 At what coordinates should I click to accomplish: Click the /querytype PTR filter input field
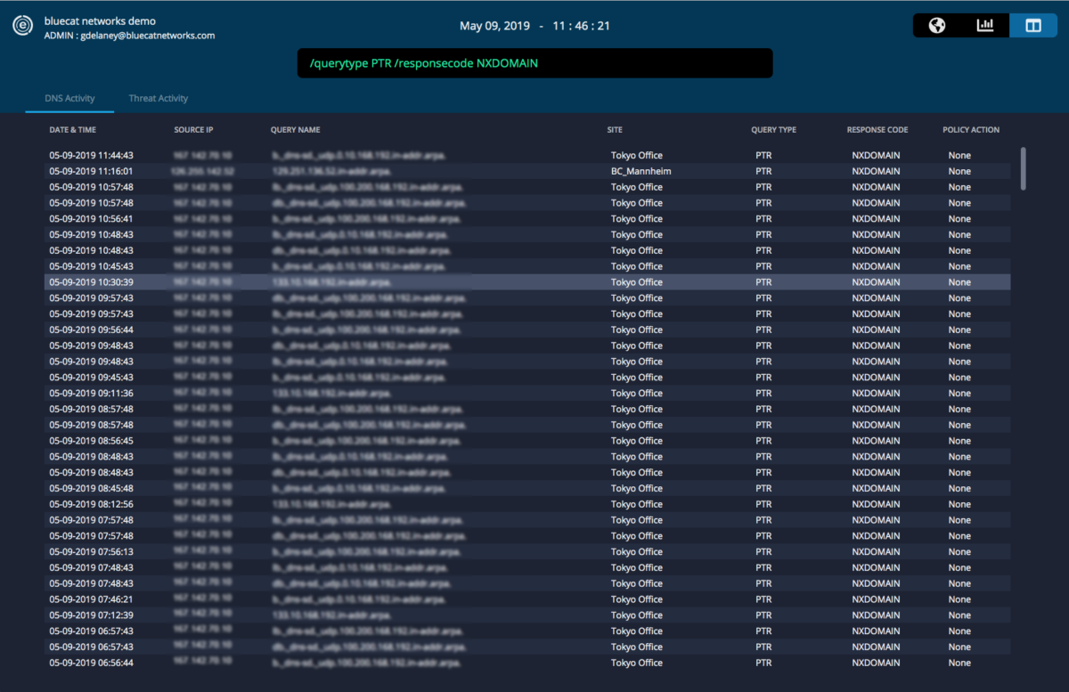click(x=534, y=62)
